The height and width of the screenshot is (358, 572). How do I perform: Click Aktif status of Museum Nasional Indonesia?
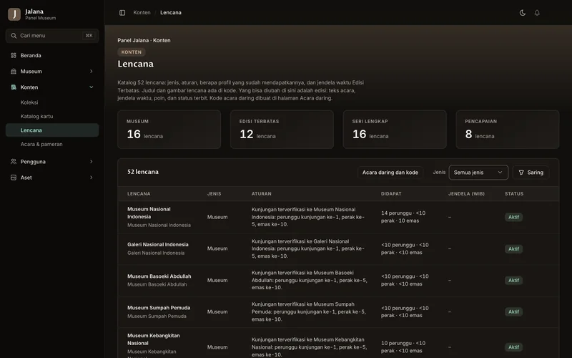tap(513, 217)
